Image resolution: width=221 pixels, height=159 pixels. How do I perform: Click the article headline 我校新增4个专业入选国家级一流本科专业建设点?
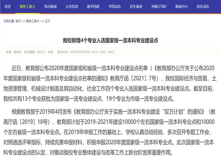tap(110, 40)
